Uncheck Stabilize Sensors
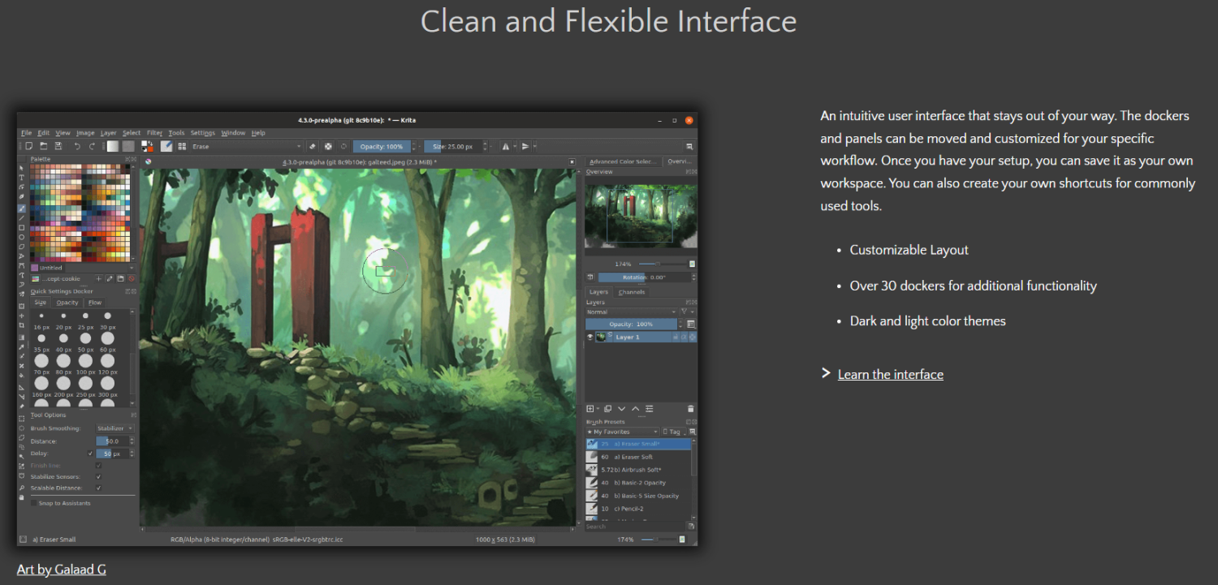This screenshot has height=585, width=1218. [98, 476]
